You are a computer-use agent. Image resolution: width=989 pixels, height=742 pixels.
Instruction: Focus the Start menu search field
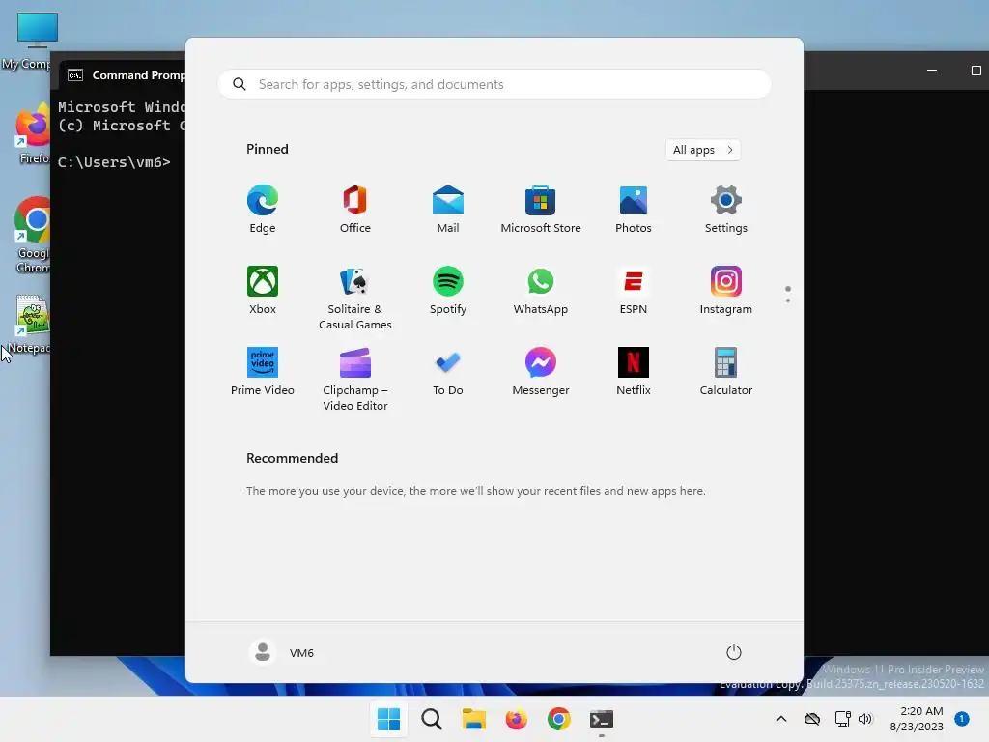click(494, 85)
